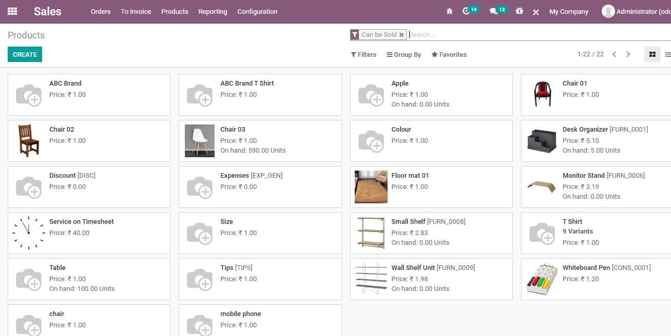Screen dimensions: 671x336
Task: Open the Group By dropdown
Action: (404, 54)
